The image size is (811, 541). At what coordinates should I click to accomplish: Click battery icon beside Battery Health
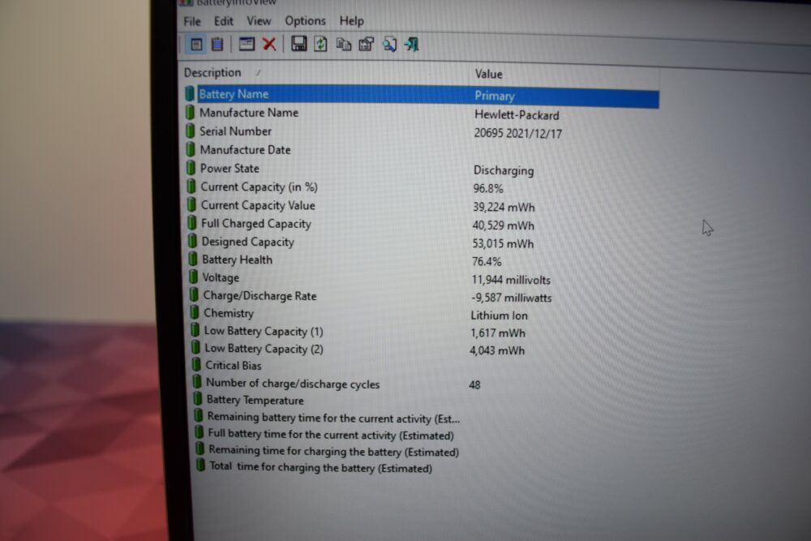pyautogui.click(x=192, y=259)
